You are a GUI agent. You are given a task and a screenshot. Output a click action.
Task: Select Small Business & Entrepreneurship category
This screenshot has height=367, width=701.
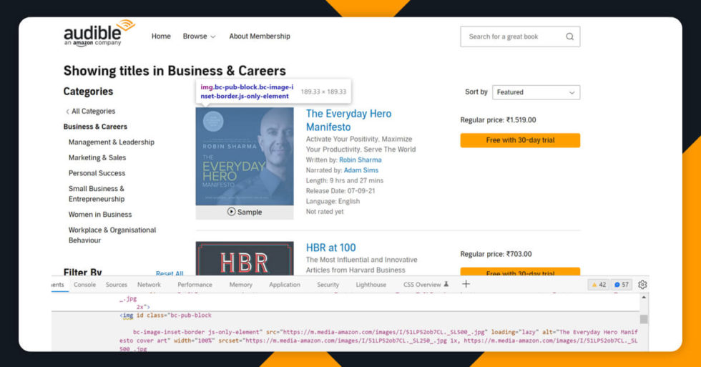tap(97, 194)
